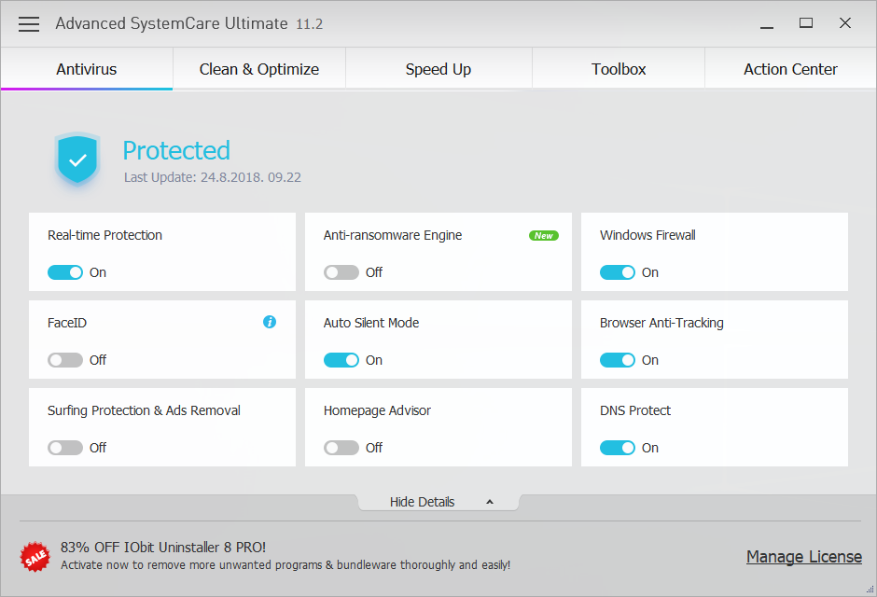Click the window resize grip corner

tap(870, 590)
